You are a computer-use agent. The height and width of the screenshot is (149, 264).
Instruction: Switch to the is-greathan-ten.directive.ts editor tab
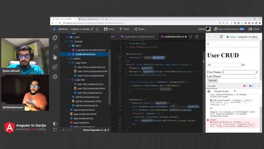click(x=138, y=37)
